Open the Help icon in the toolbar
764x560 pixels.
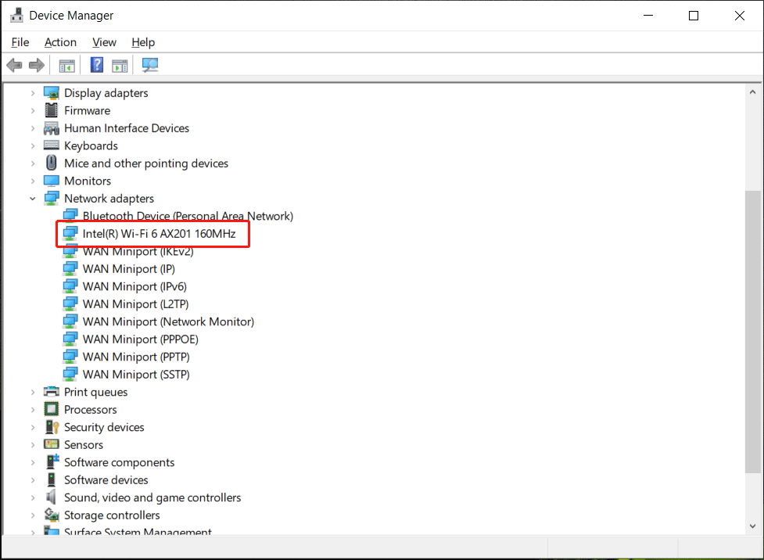click(x=96, y=65)
